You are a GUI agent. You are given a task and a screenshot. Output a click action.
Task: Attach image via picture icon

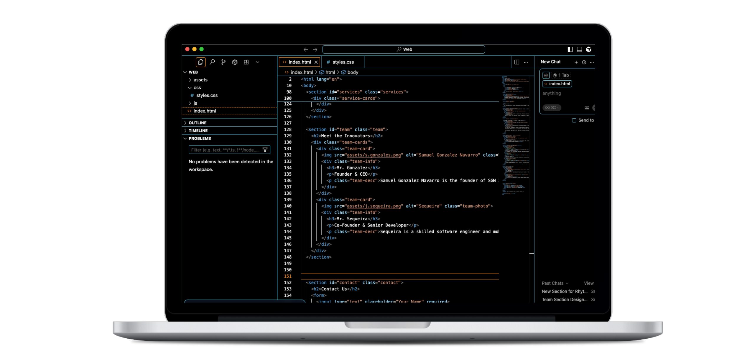587,108
